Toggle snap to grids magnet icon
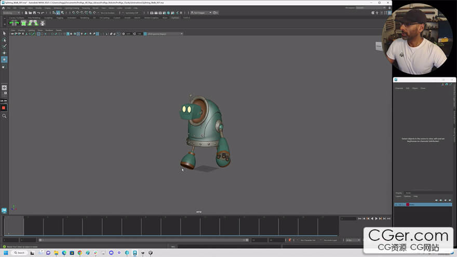 [73, 13]
